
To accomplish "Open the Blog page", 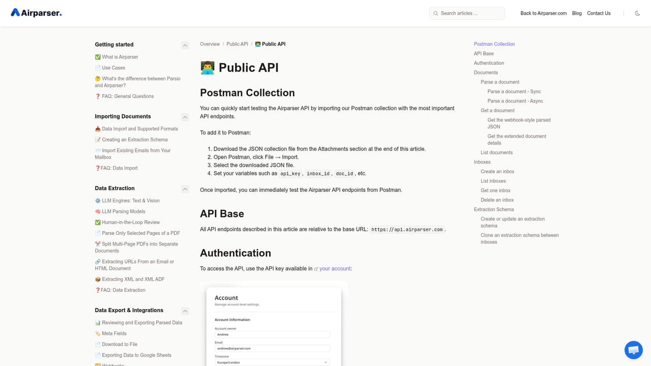I will (577, 13).
